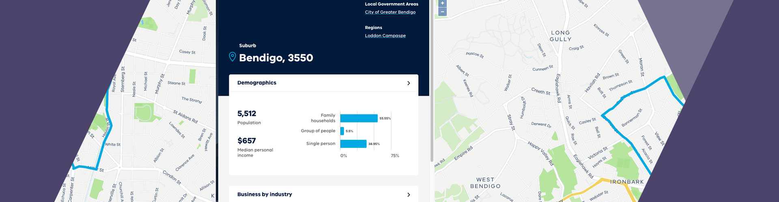Click the panel's vertical scrollbar
Screen dimensions: 779x202
click(x=432, y=81)
